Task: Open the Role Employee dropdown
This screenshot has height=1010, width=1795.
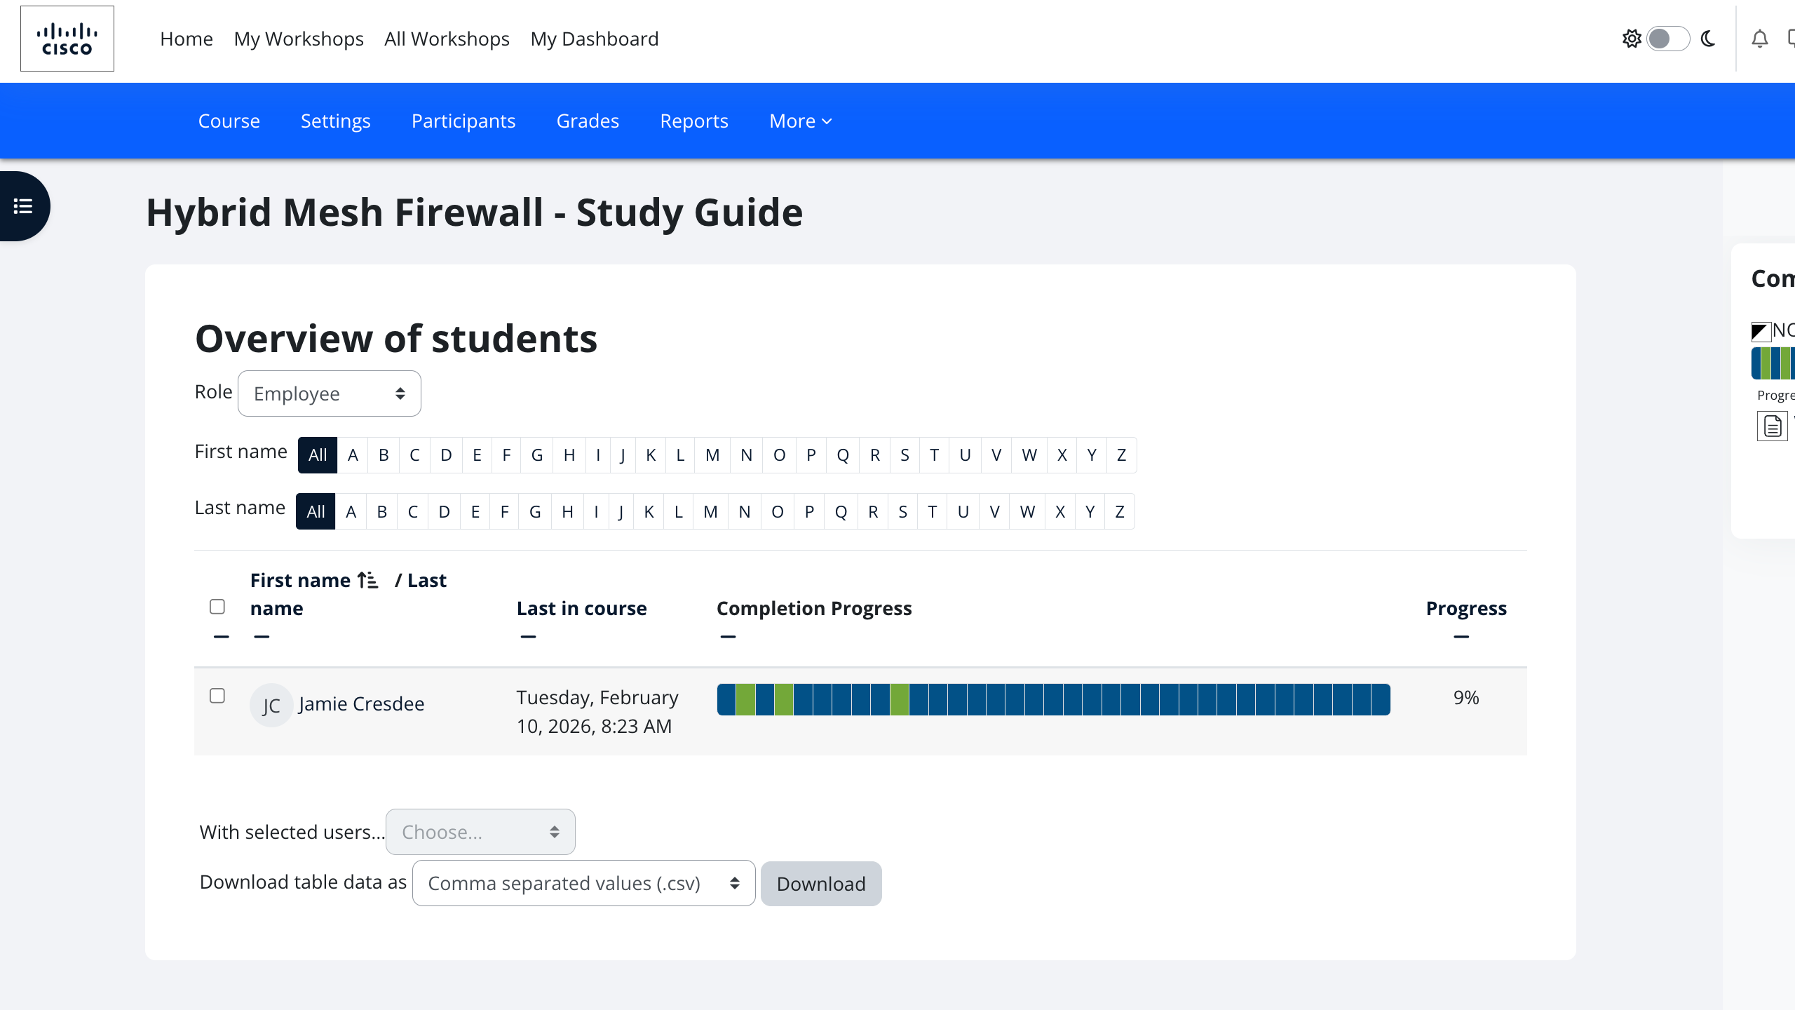Action: (329, 393)
